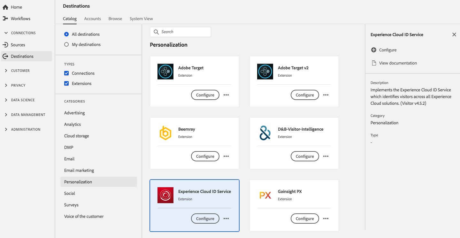460x238 pixels.
Task: Select the Cloud storage category
Action: (x=77, y=136)
